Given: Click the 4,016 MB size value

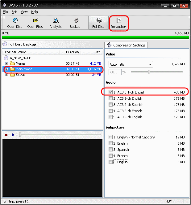Looking at the screenshot, I should tap(94, 69).
